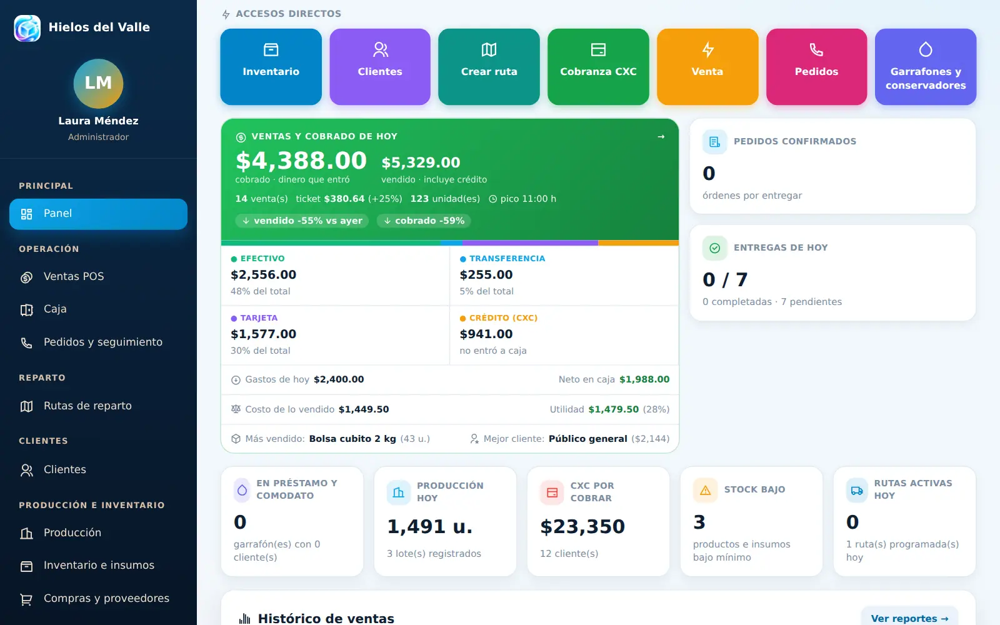Open the CXC por cobrar card
The width and height of the screenshot is (1000, 625).
[x=598, y=521]
